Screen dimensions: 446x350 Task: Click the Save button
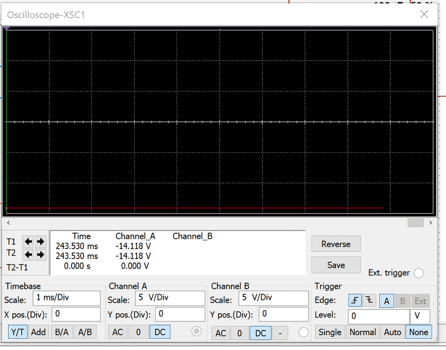[336, 265]
